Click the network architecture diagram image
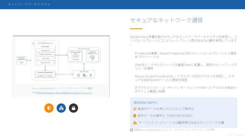Screen dimensions: 245x138 coord(61,62)
